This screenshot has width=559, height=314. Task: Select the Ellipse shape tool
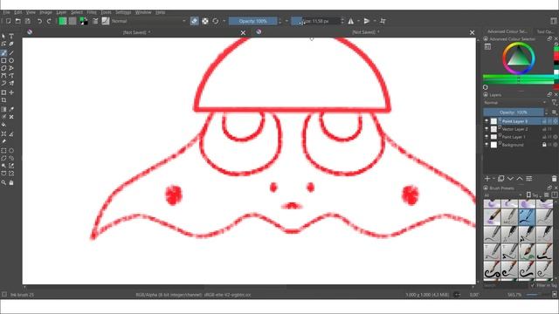[x=11, y=60]
